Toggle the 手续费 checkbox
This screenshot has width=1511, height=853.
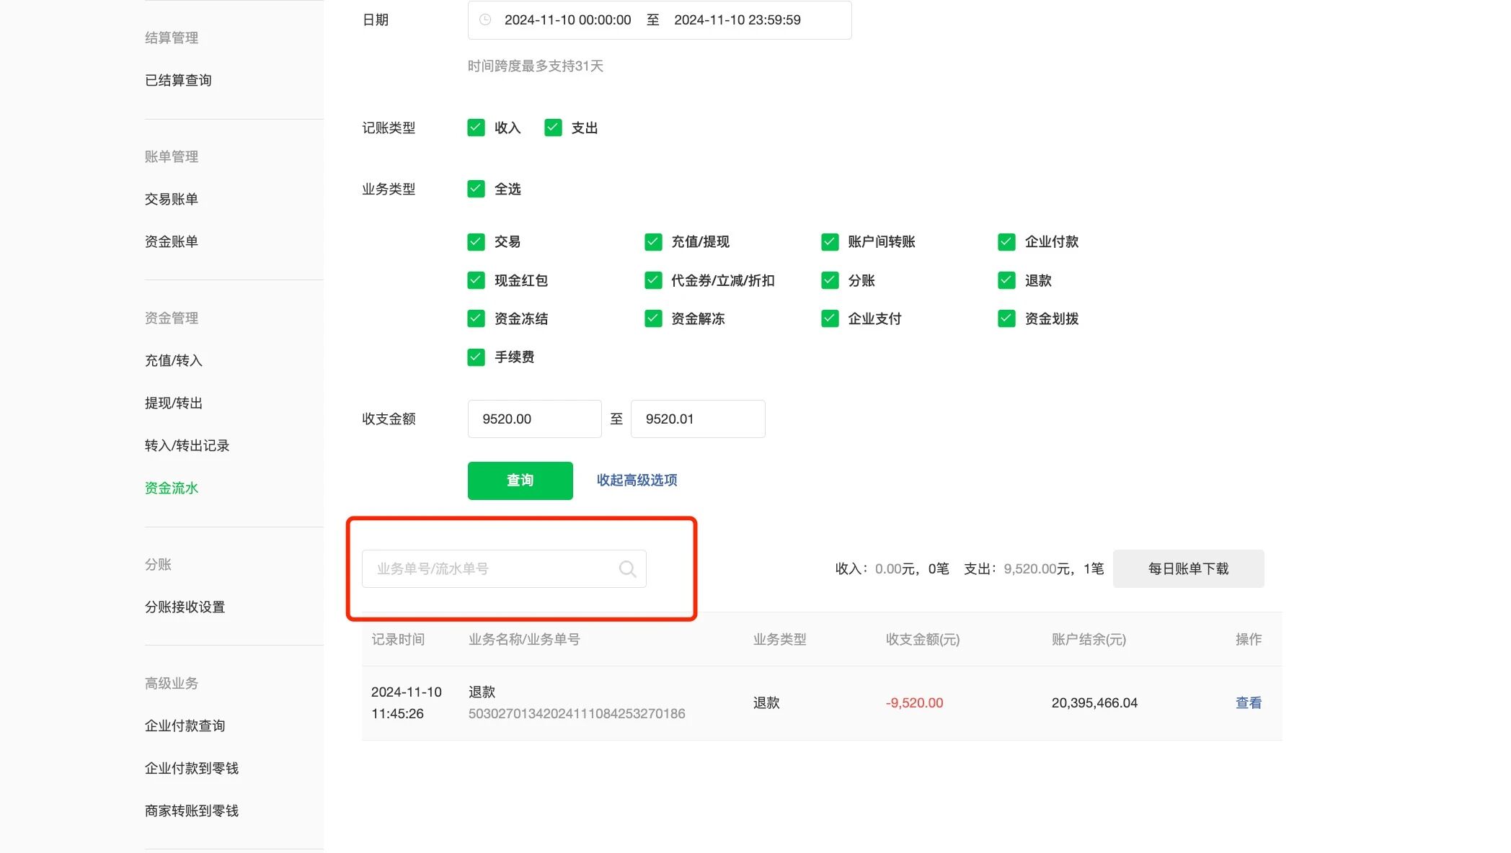point(476,357)
